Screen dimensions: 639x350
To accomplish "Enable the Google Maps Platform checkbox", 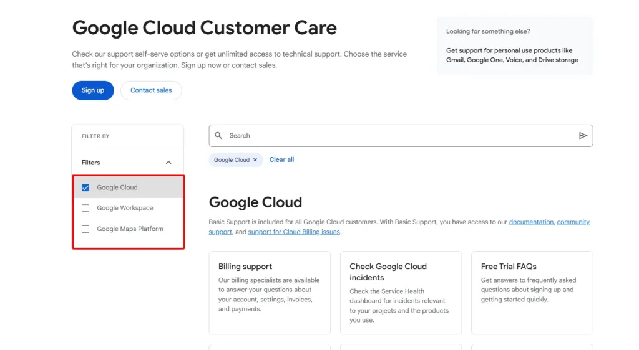I will click(x=85, y=229).
